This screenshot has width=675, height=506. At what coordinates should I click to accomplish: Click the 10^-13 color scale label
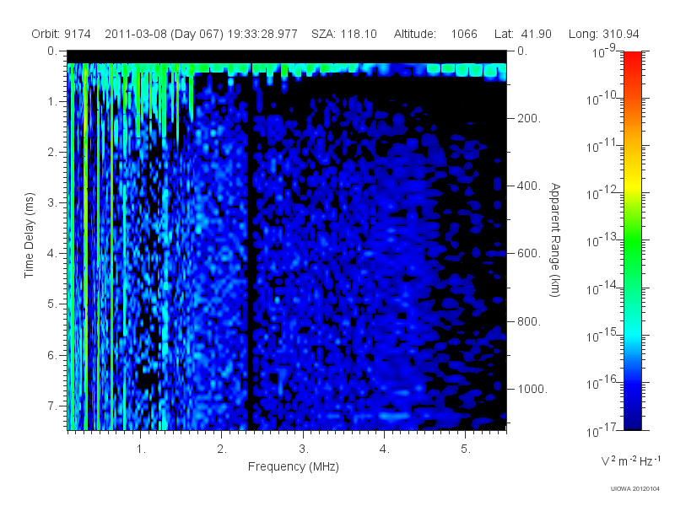pos(601,241)
